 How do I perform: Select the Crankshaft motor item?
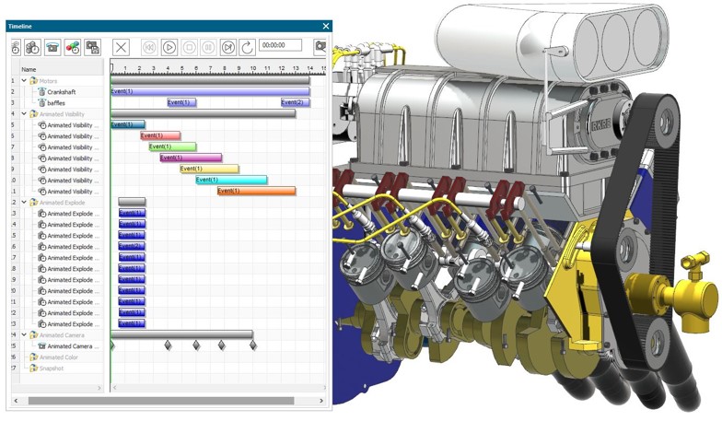click(62, 92)
